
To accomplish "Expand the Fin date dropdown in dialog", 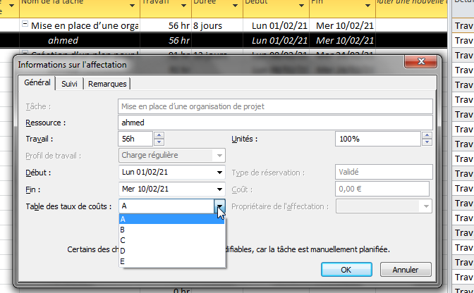I will (x=219, y=189).
